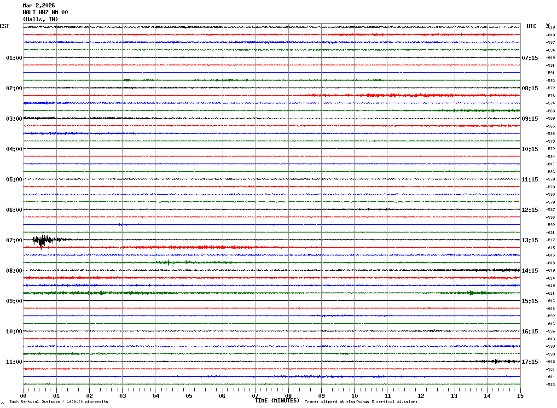Click the DC value -568
Image resolution: width=557 pixels, height=408 pixels.
click(550, 111)
